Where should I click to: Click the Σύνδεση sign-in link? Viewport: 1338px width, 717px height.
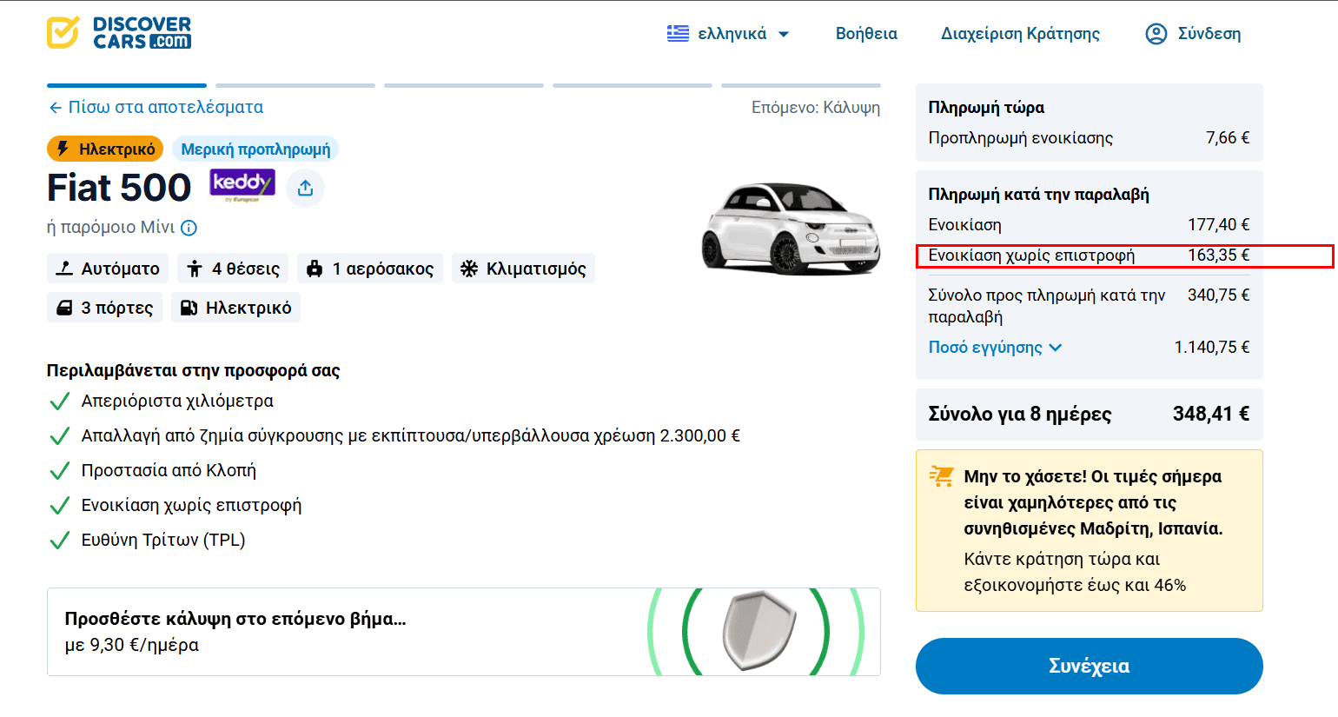1209,34
